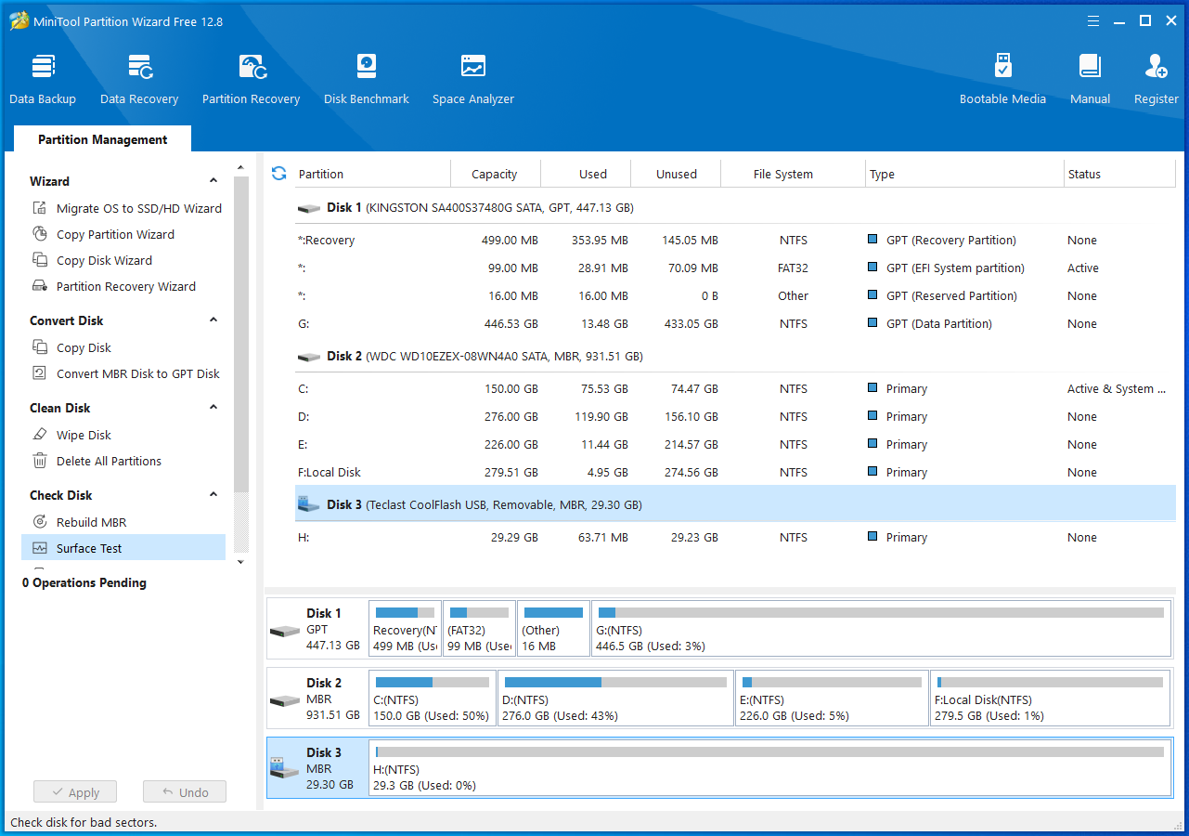Collapse the Clean Disk section
Viewport: 1189px width, 836px height.
pyautogui.click(x=213, y=408)
